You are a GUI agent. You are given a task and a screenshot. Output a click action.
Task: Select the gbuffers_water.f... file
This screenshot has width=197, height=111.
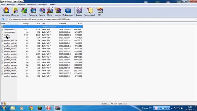pos(10,68)
